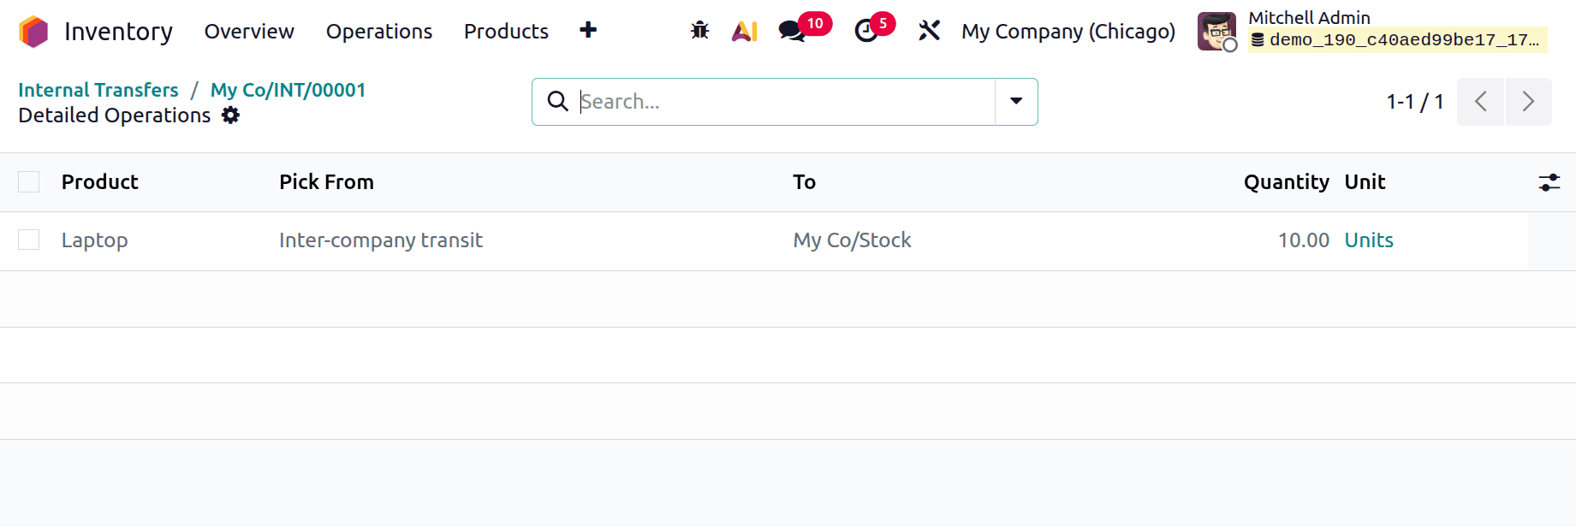The height and width of the screenshot is (527, 1576).
Task: Open the debug bug icon menu
Action: (699, 31)
